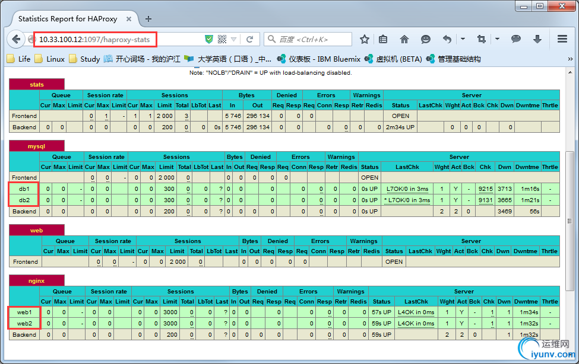Open the IBM Bluemix dashboard bookmark
This screenshot has width=579, height=364.
coord(319,59)
